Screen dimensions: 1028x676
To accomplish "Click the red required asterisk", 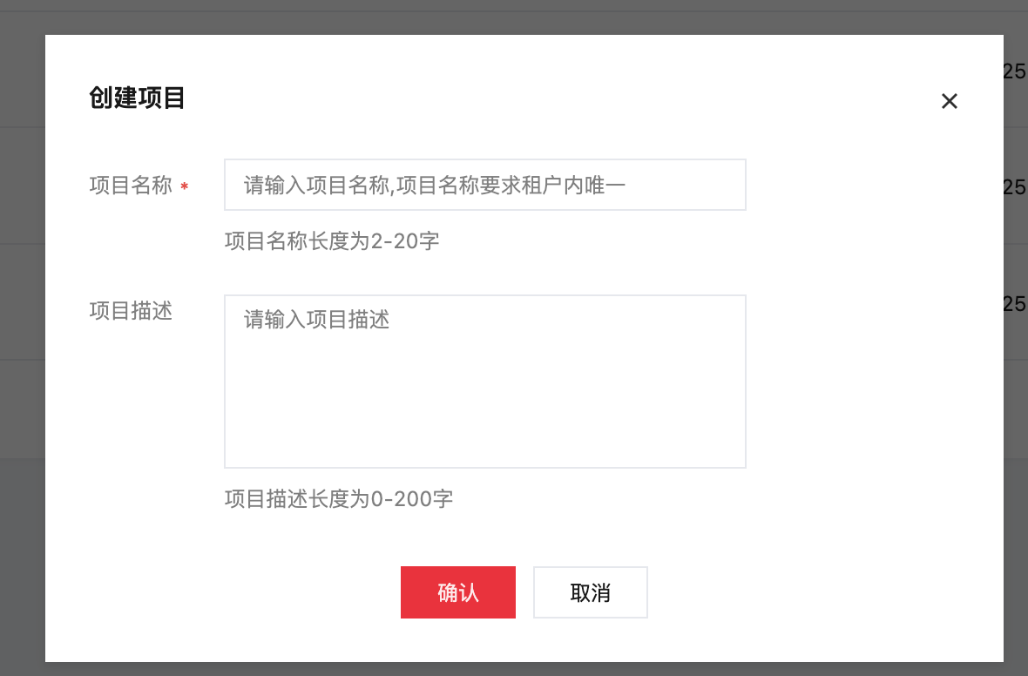I will [184, 186].
